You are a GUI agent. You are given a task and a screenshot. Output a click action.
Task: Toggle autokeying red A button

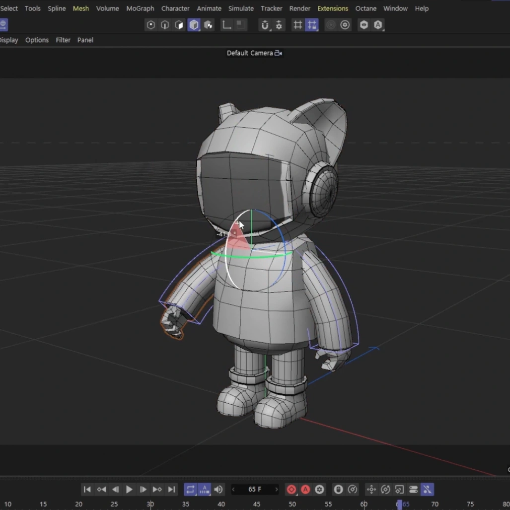pos(305,489)
